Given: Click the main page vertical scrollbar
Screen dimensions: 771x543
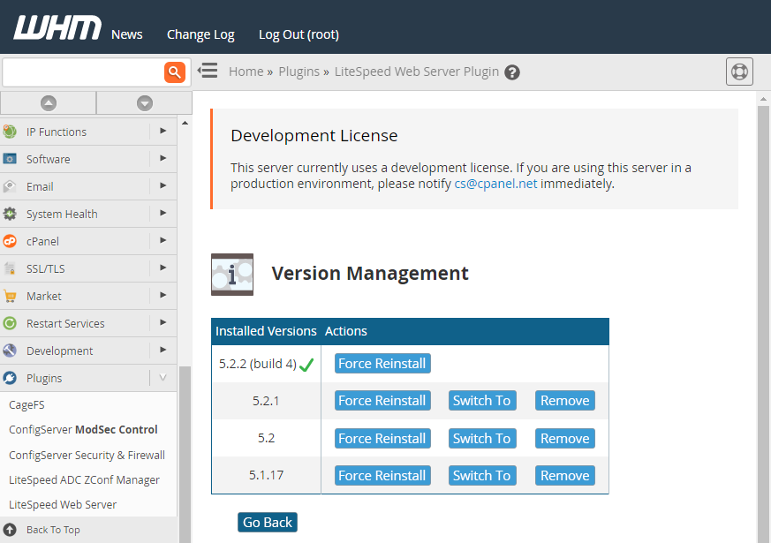Looking at the screenshot, I should [x=763, y=324].
